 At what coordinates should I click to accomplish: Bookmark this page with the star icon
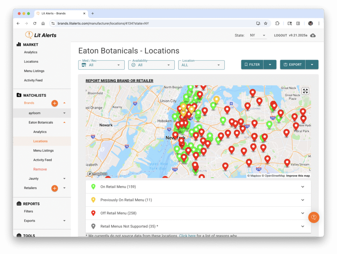(x=266, y=23)
